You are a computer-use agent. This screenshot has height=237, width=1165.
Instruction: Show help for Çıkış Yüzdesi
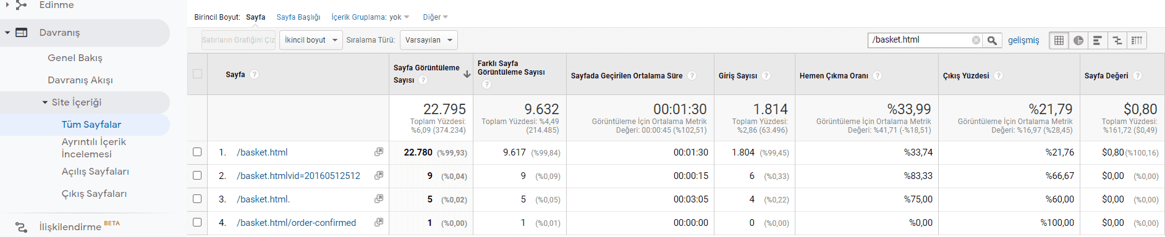pos(999,76)
